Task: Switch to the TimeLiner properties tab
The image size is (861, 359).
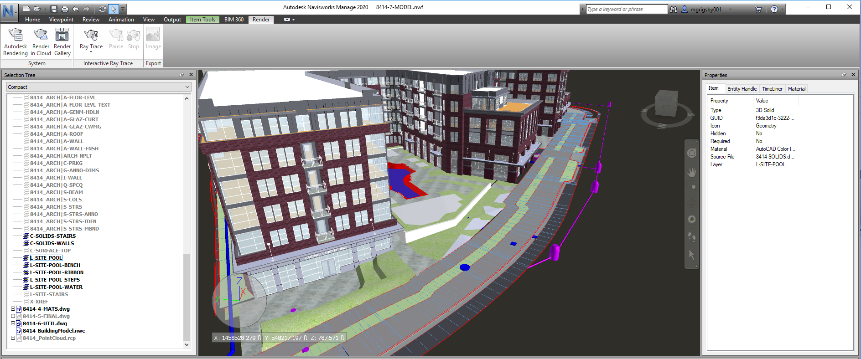Action: [772, 89]
